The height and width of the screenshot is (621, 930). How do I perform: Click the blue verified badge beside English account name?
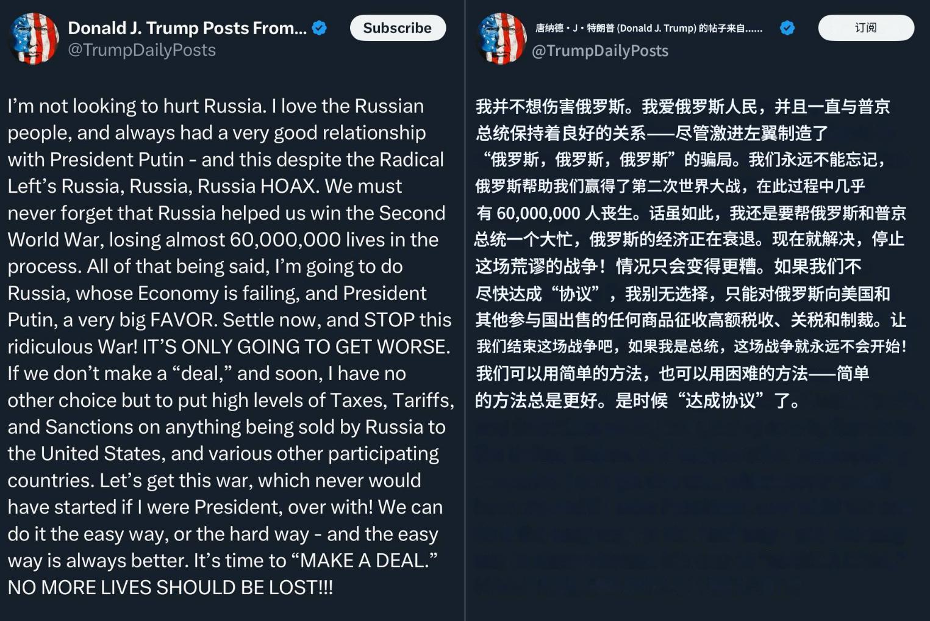pos(319,28)
